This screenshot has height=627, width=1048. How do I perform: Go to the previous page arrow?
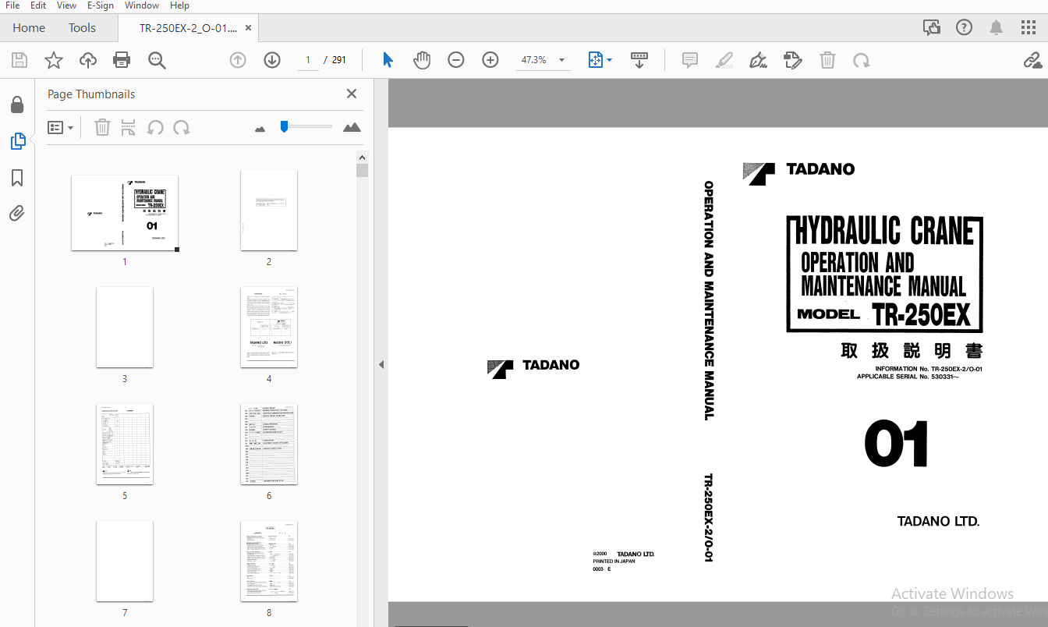click(x=238, y=60)
